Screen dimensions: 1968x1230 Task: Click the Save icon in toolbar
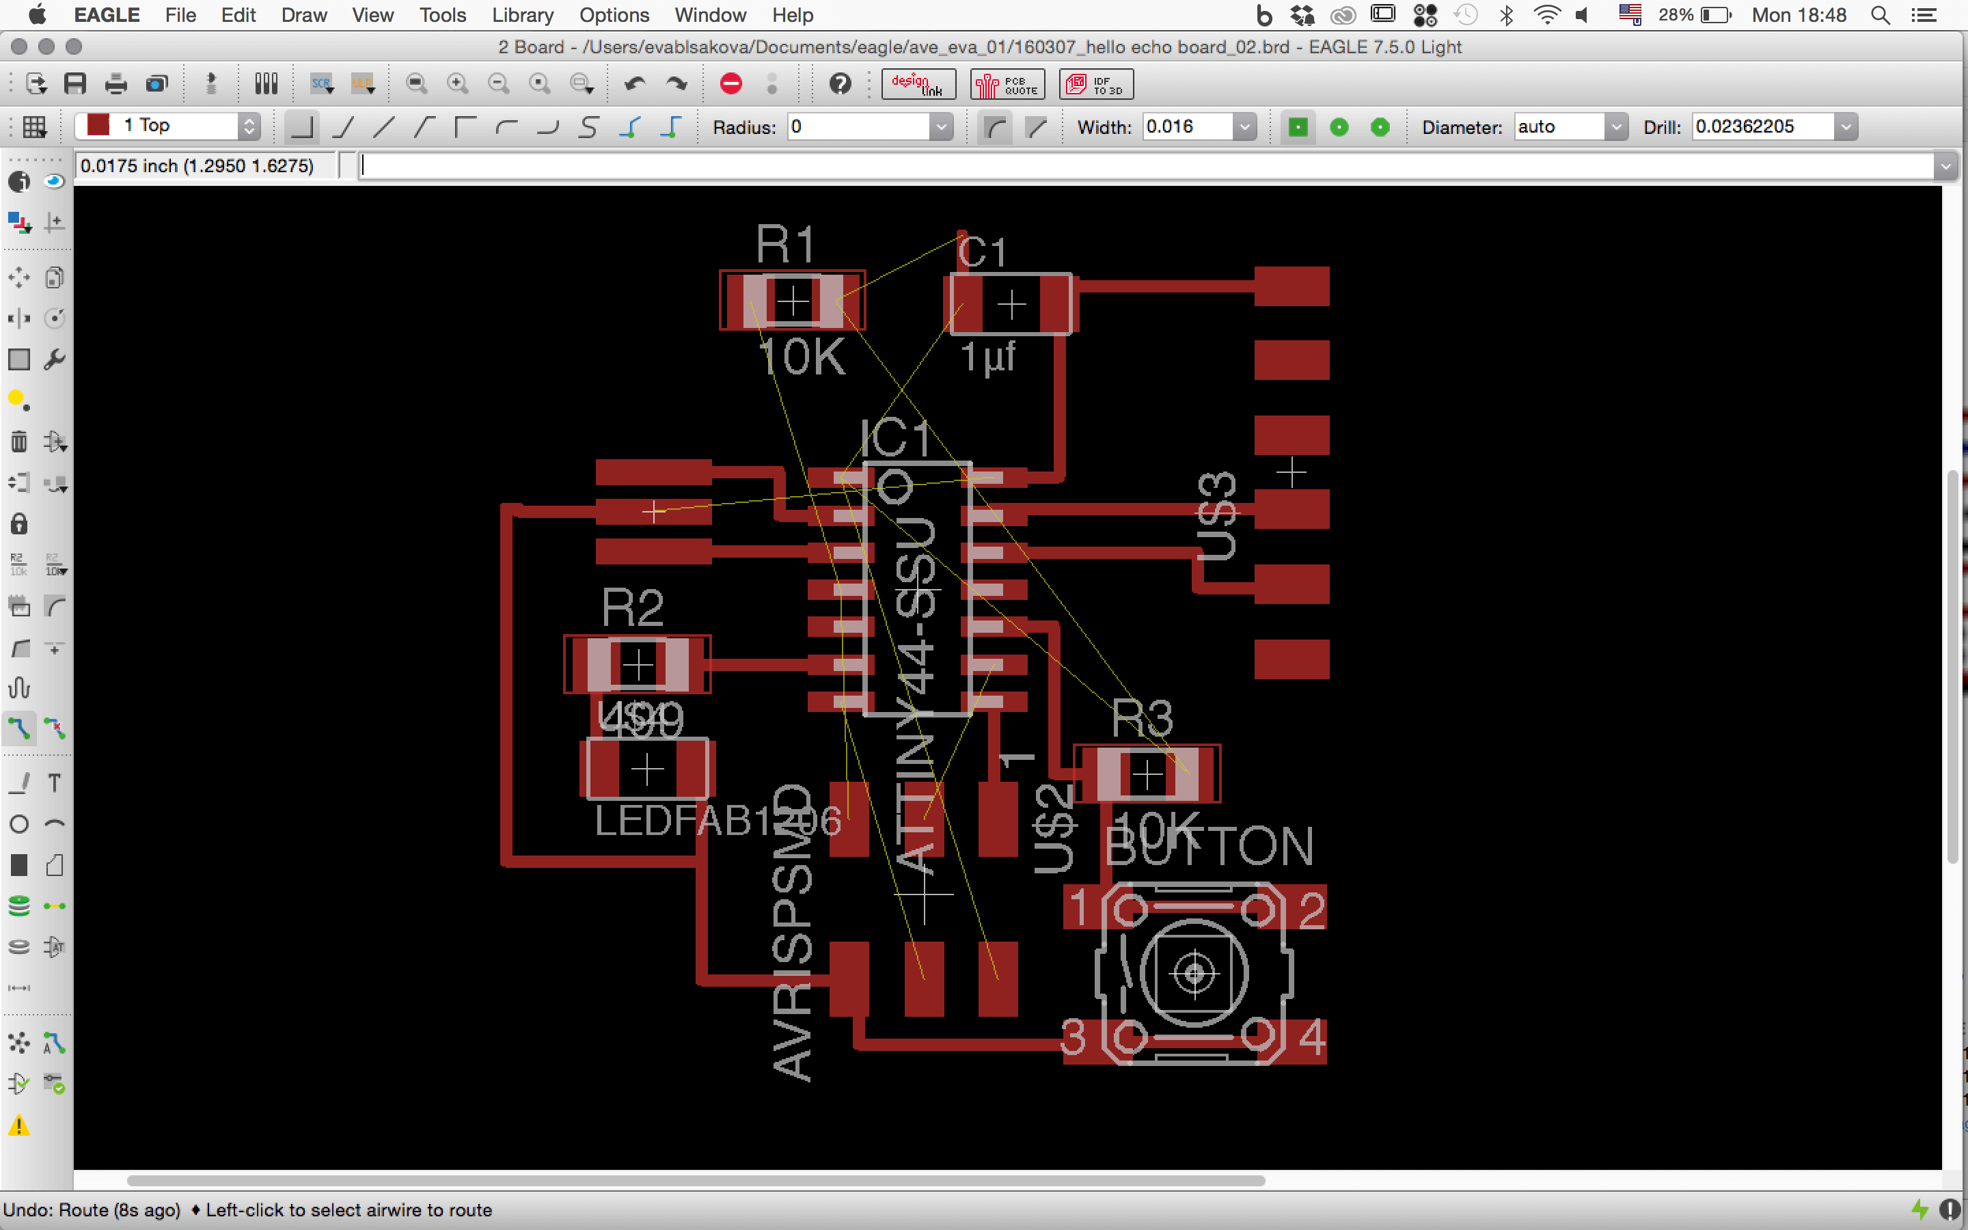point(74,84)
